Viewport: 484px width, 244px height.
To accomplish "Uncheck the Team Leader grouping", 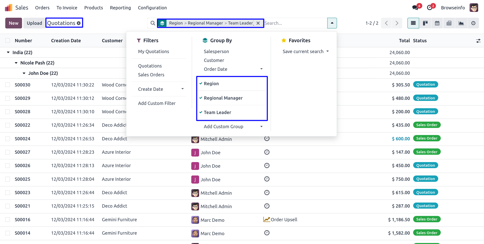I will [x=217, y=112].
